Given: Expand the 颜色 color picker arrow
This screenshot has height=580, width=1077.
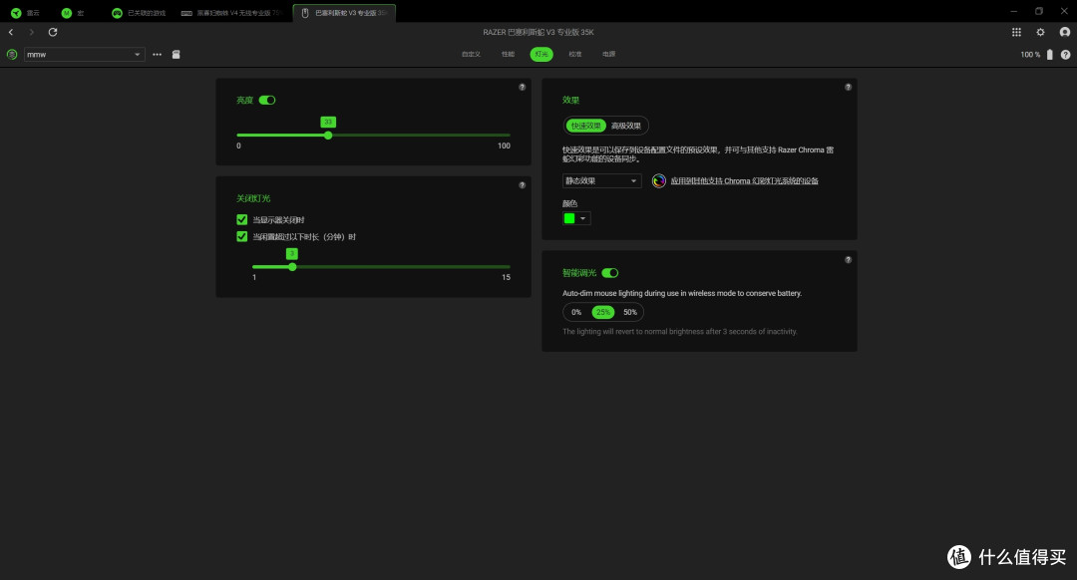Looking at the screenshot, I should pyautogui.click(x=582, y=219).
